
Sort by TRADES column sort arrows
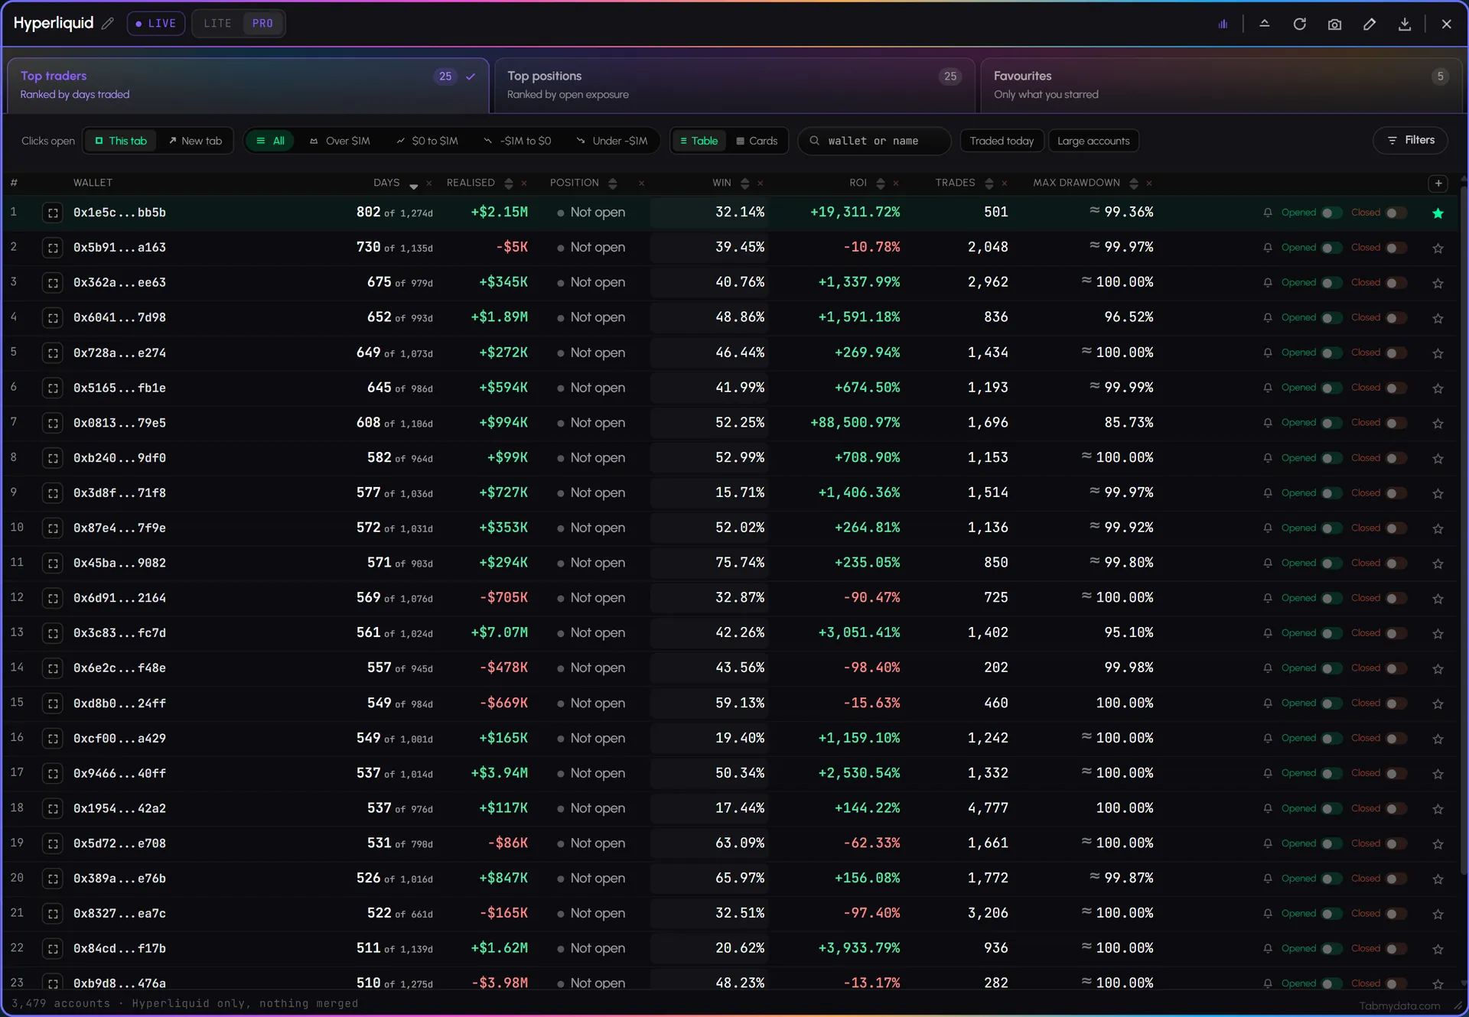989,184
